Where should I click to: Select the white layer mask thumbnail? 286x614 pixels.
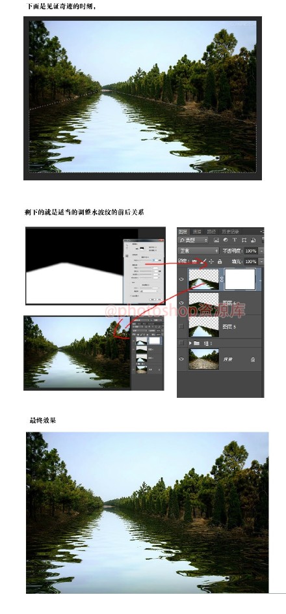(x=240, y=279)
